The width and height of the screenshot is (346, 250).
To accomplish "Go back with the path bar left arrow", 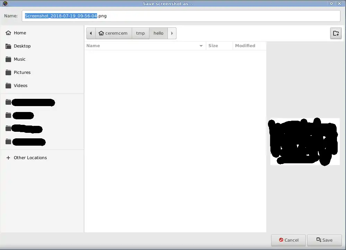I will click(x=91, y=33).
